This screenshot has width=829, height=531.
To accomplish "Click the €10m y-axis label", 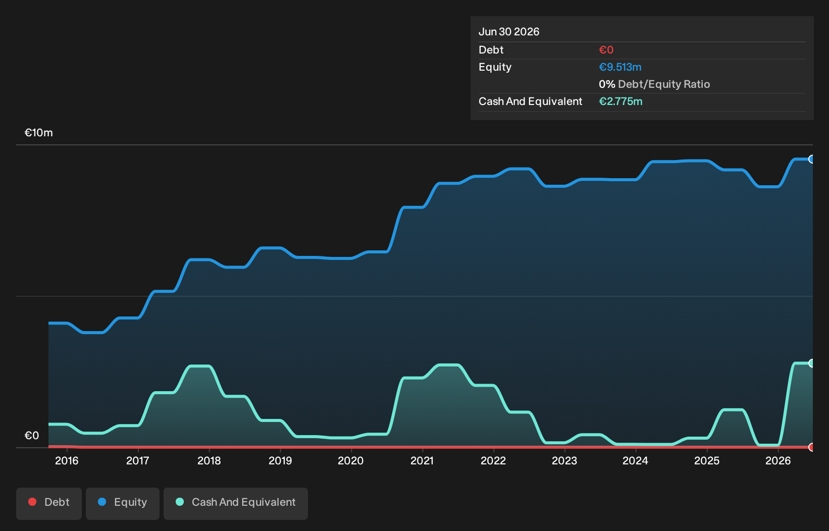I will coord(39,133).
